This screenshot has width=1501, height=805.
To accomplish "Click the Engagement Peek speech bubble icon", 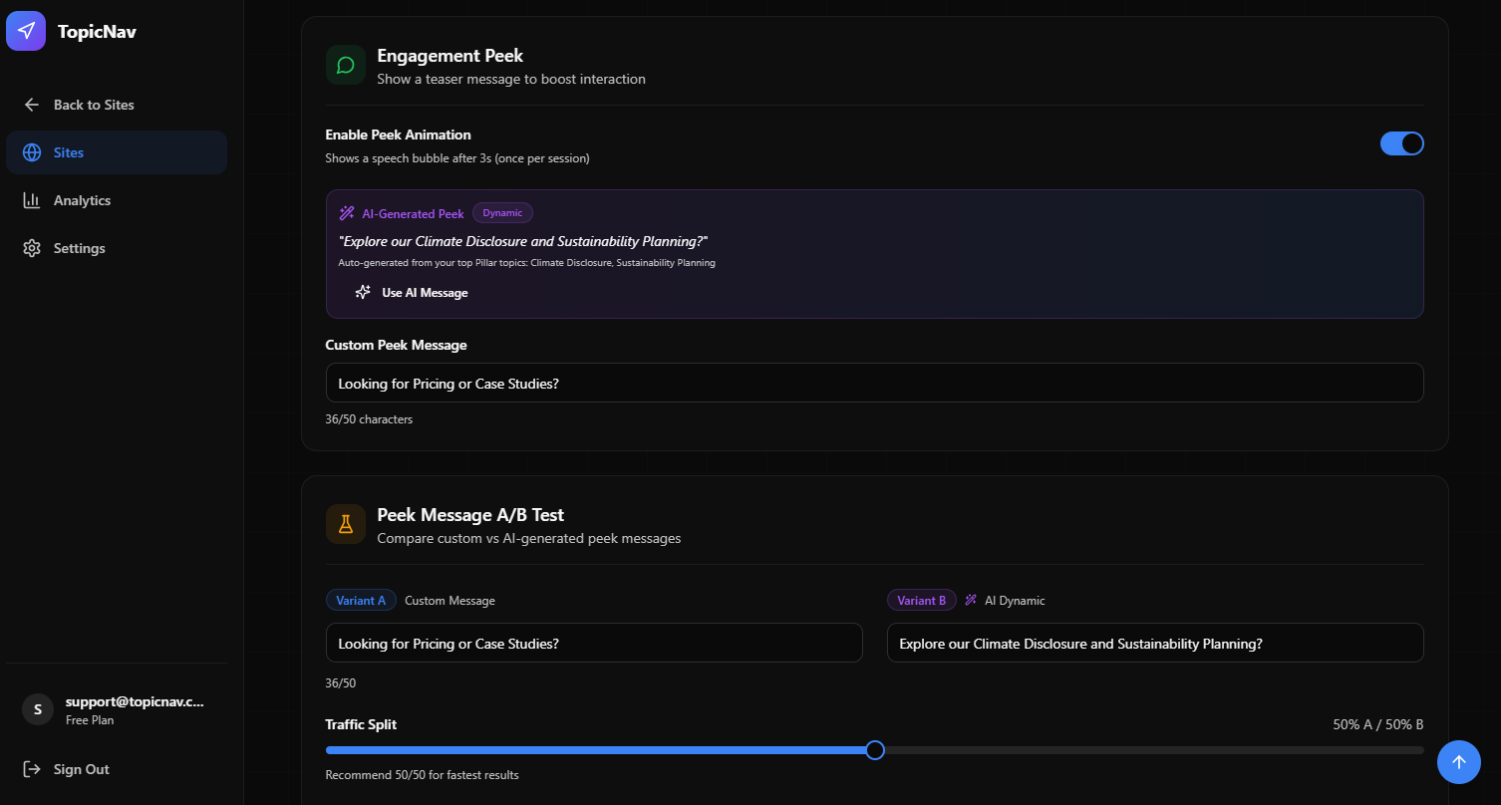I will point(345,64).
